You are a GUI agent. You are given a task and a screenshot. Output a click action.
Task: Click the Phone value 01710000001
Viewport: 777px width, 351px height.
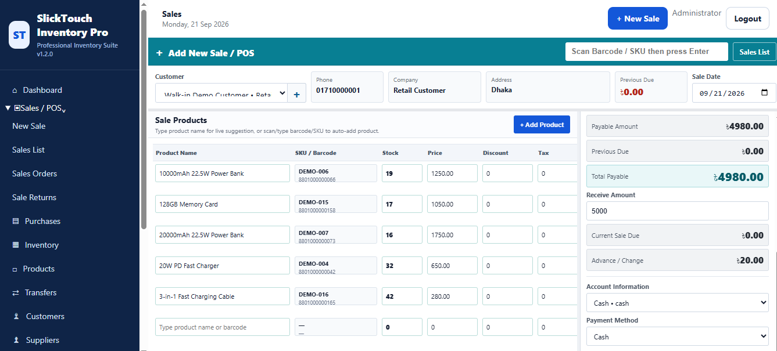pyautogui.click(x=338, y=91)
